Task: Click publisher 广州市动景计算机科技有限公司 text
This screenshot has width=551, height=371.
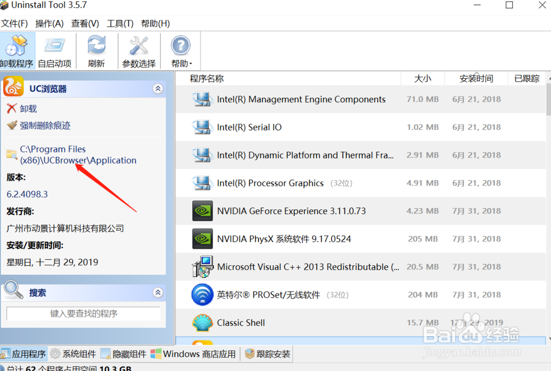Action: tap(65, 228)
